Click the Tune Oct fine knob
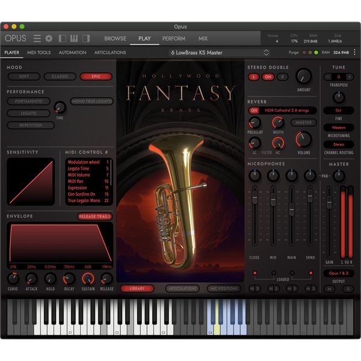Viewport: 361px width, 361px height. (339, 97)
